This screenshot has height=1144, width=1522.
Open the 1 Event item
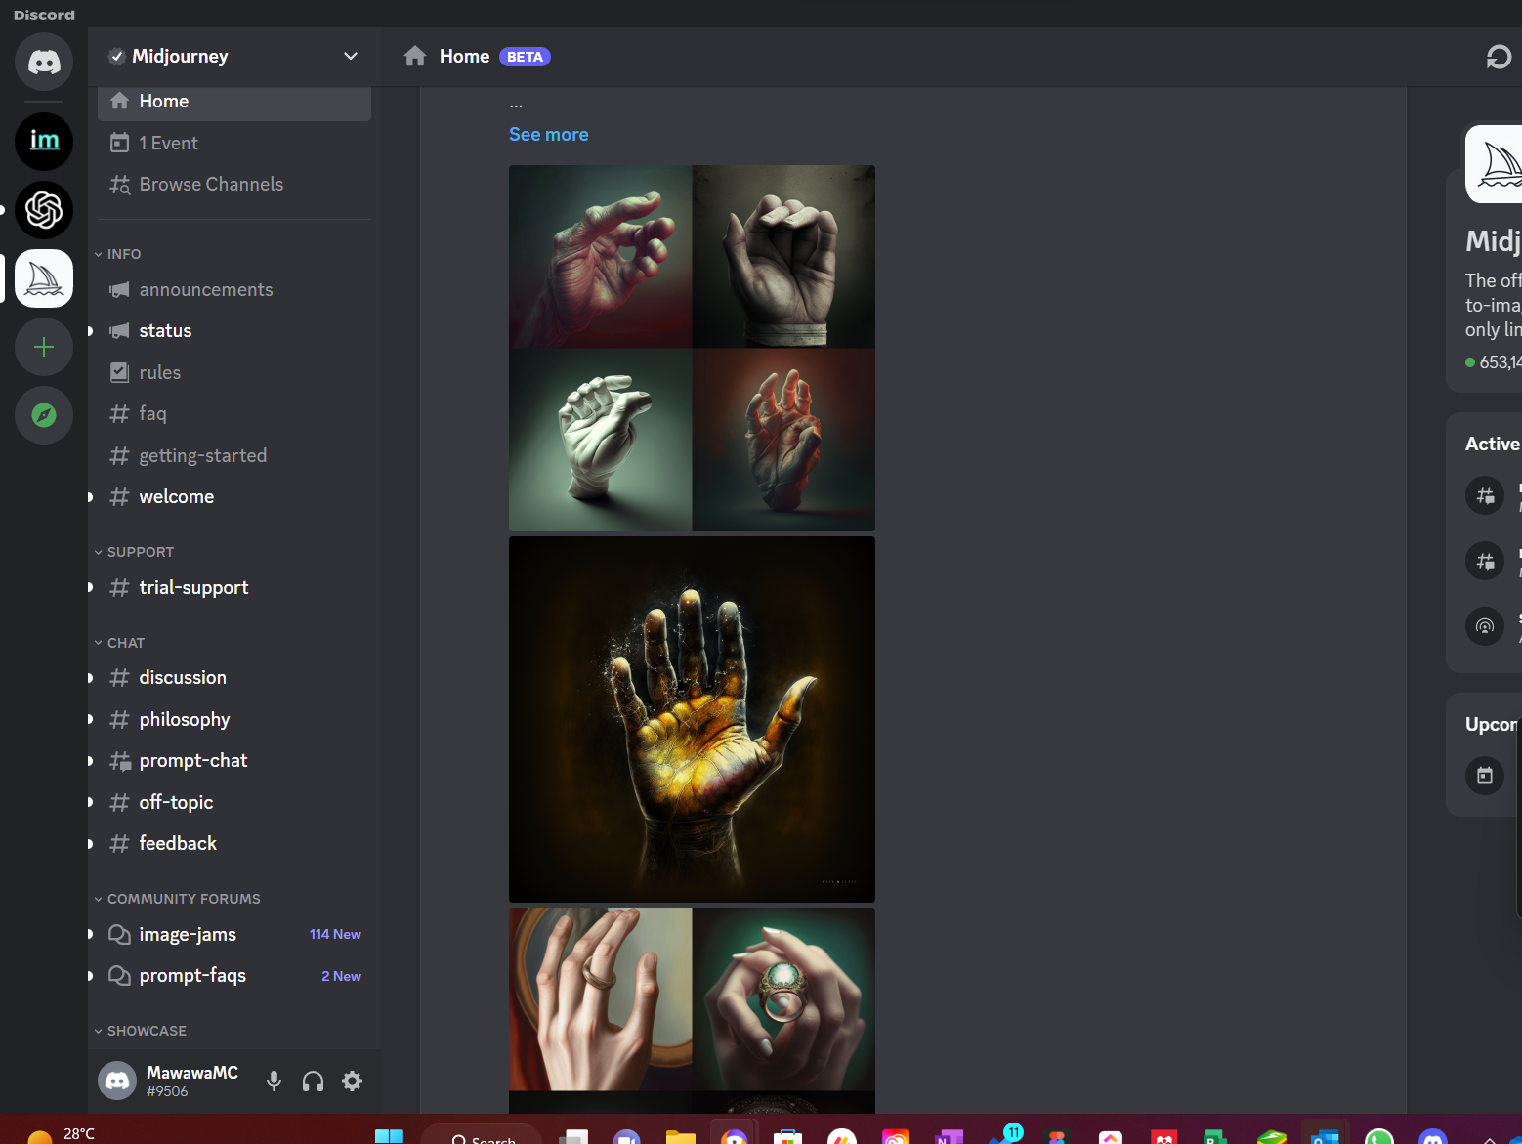point(168,143)
